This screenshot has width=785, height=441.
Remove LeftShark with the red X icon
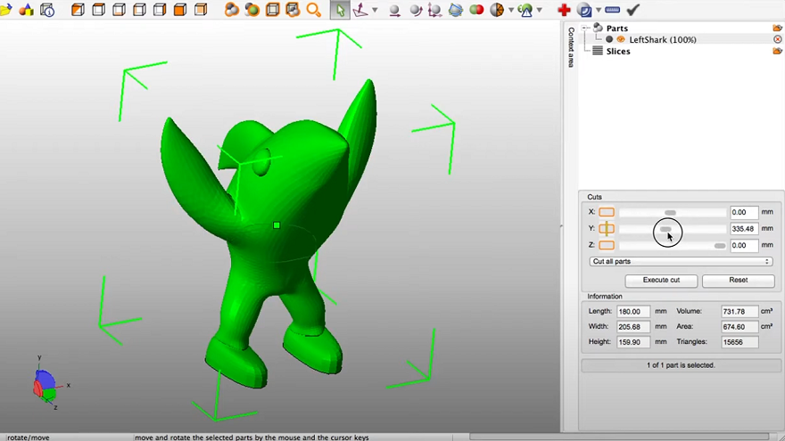(x=778, y=39)
